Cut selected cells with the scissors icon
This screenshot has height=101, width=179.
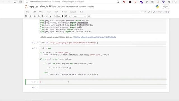click(35, 16)
